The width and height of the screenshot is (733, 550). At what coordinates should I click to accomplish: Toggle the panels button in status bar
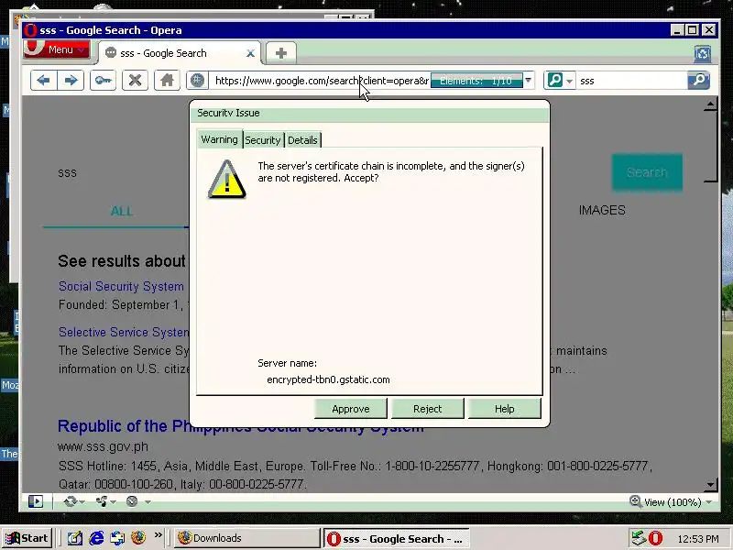[36, 501]
